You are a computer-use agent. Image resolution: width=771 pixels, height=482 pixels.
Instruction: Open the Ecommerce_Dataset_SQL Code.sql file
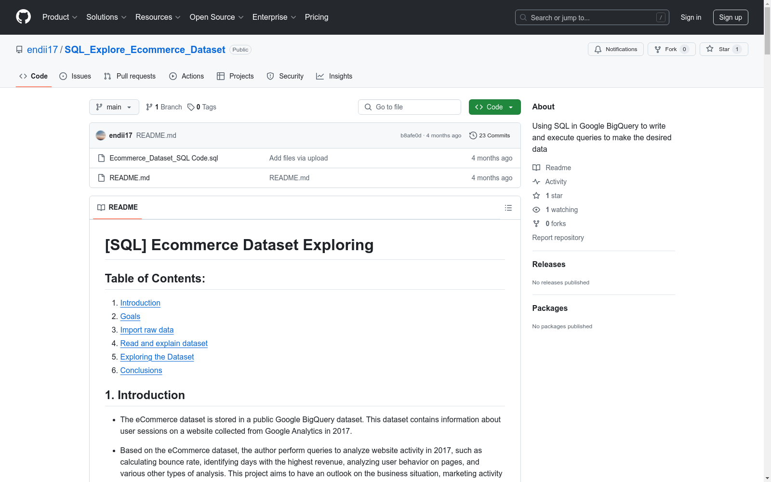tap(164, 158)
